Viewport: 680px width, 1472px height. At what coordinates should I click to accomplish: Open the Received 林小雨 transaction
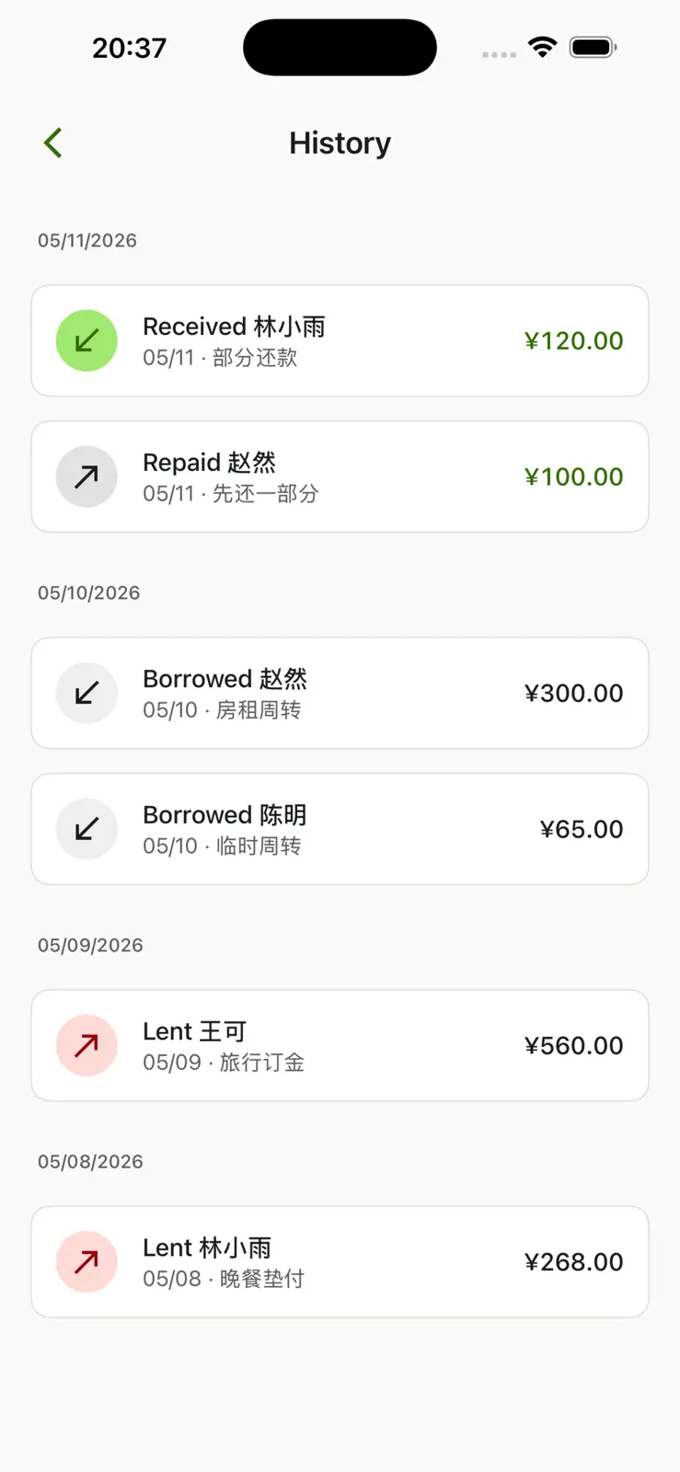tap(340, 340)
